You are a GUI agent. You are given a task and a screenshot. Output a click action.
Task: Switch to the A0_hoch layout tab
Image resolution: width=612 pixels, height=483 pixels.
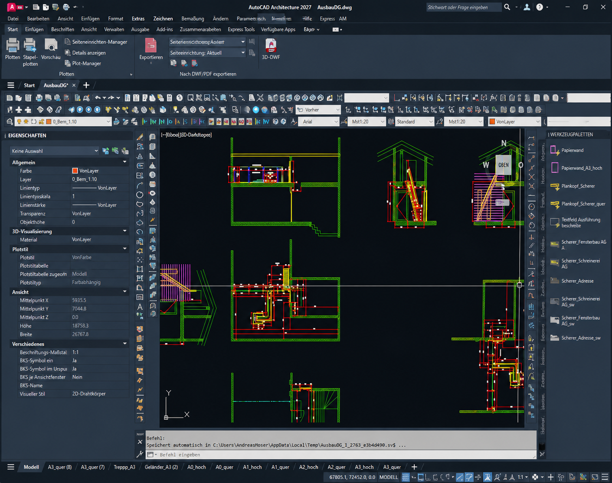pyautogui.click(x=196, y=467)
